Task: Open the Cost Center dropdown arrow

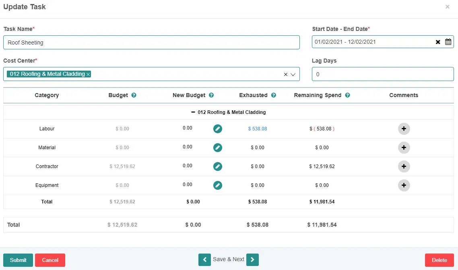Action: 293,74
